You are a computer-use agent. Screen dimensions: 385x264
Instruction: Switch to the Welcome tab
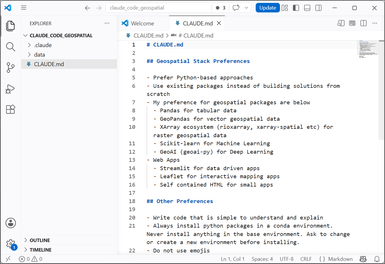[x=143, y=23]
